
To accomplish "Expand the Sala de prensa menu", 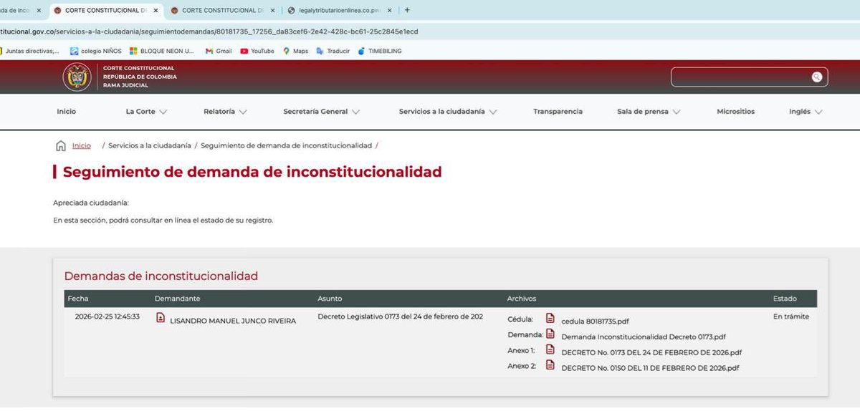I will coord(649,112).
